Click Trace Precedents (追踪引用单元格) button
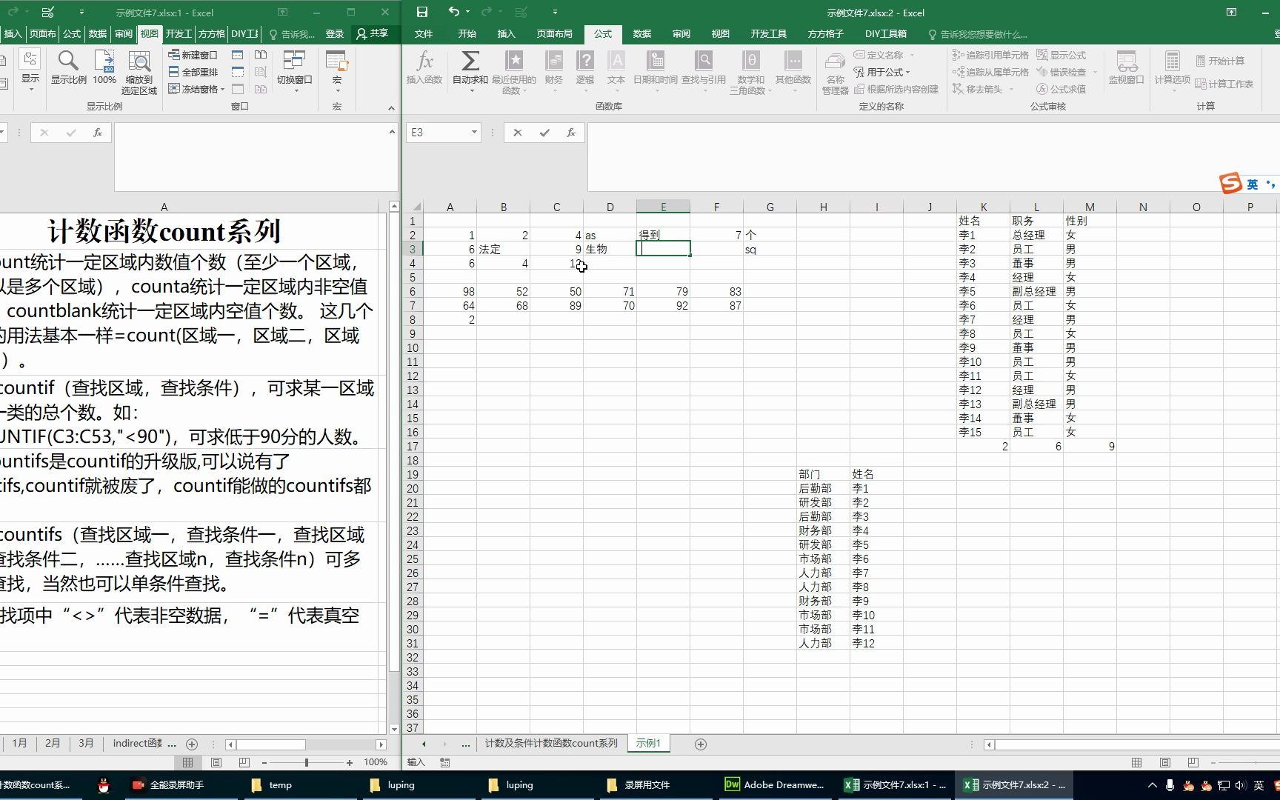Screen dimensions: 1280x800 [x=990, y=55]
